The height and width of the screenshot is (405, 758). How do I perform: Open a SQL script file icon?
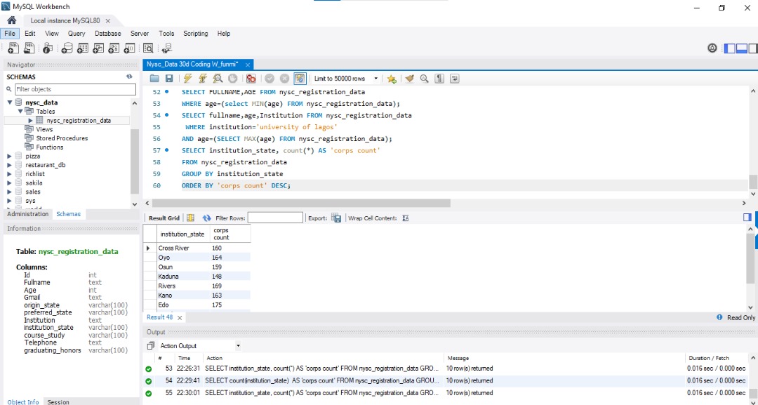point(29,48)
